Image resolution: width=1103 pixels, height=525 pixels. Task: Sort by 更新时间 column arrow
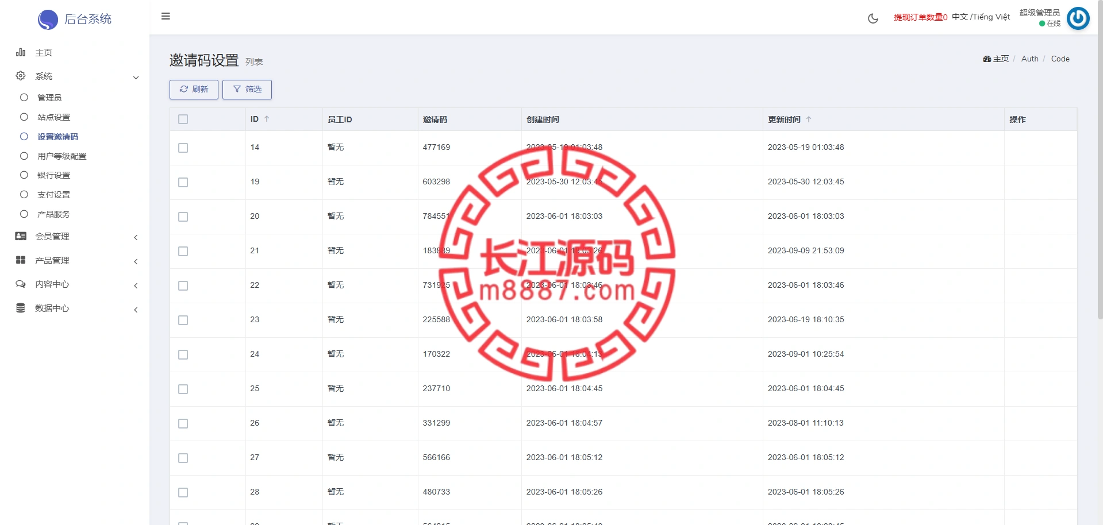point(809,119)
